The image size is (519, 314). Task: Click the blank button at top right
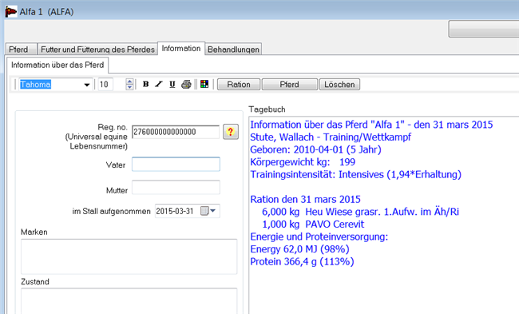484,29
